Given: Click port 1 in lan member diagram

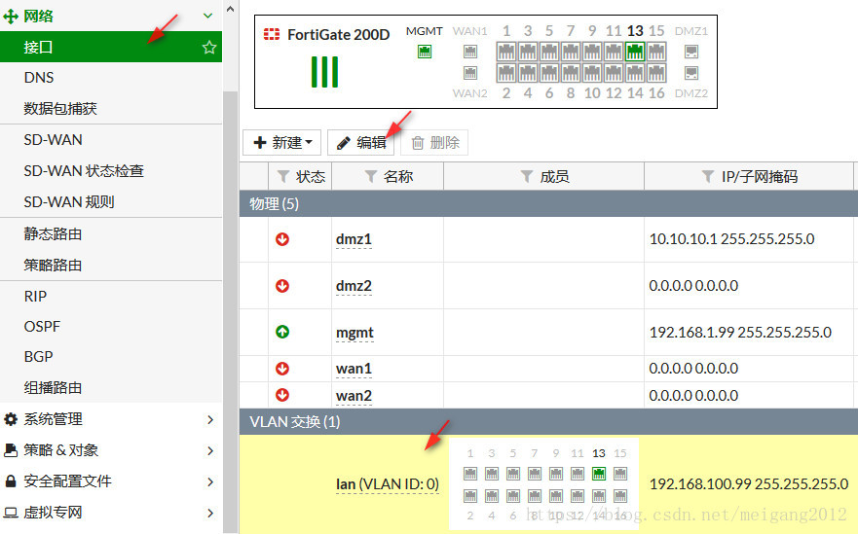Looking at the screenshot, I should pyautogui.click(x=470, y=474).
